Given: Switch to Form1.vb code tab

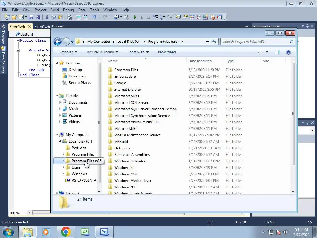Looking at the screenshot, I should pyautogui.click(x=17, y=27).
